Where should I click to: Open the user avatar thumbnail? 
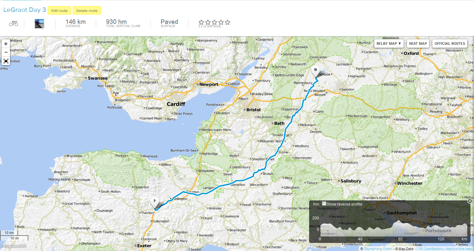click(39, 24)
